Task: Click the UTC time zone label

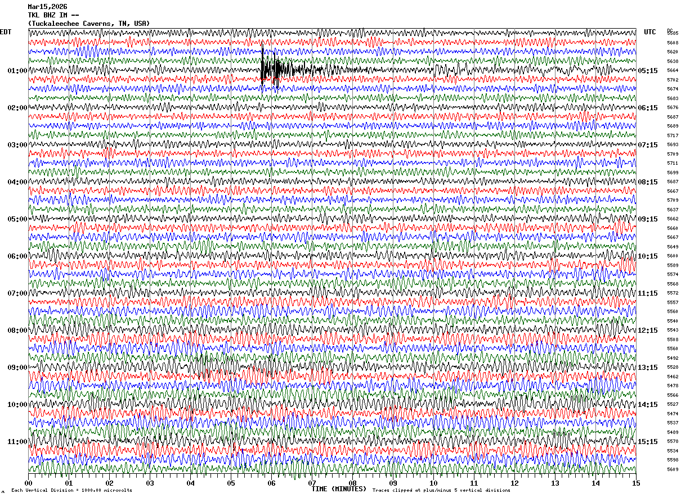Action: tap(650, 32)
